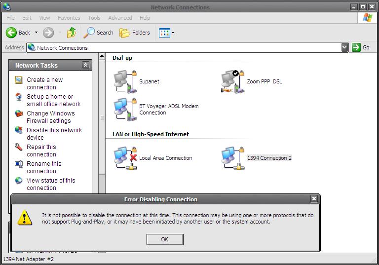Select the Supanet dial-up connection icon

tap(125, 82)
